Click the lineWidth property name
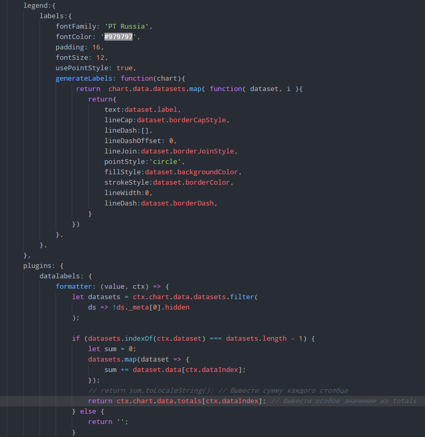This screenshot has height=437, width=425. 124,192
